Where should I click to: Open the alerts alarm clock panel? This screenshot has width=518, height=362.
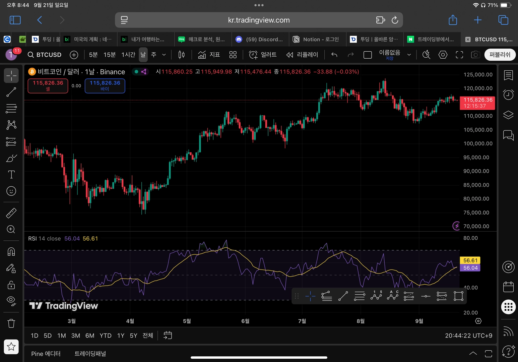click(x=508, y=95)
